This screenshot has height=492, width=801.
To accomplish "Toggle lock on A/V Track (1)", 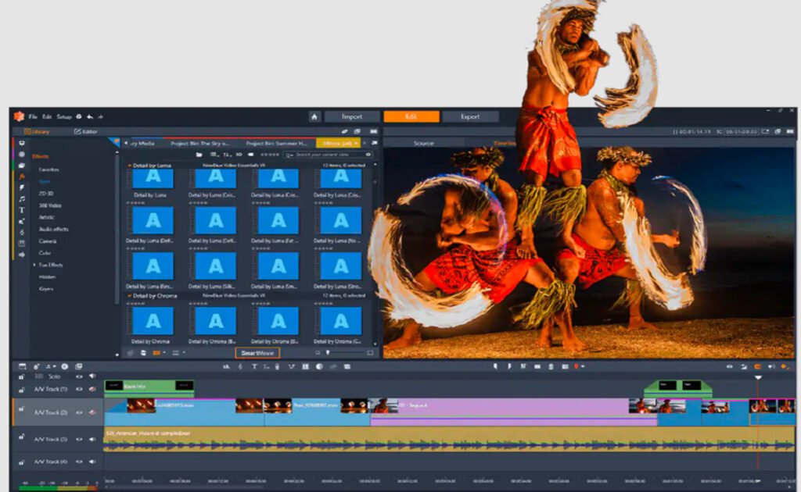I will (x=21, y=389).
